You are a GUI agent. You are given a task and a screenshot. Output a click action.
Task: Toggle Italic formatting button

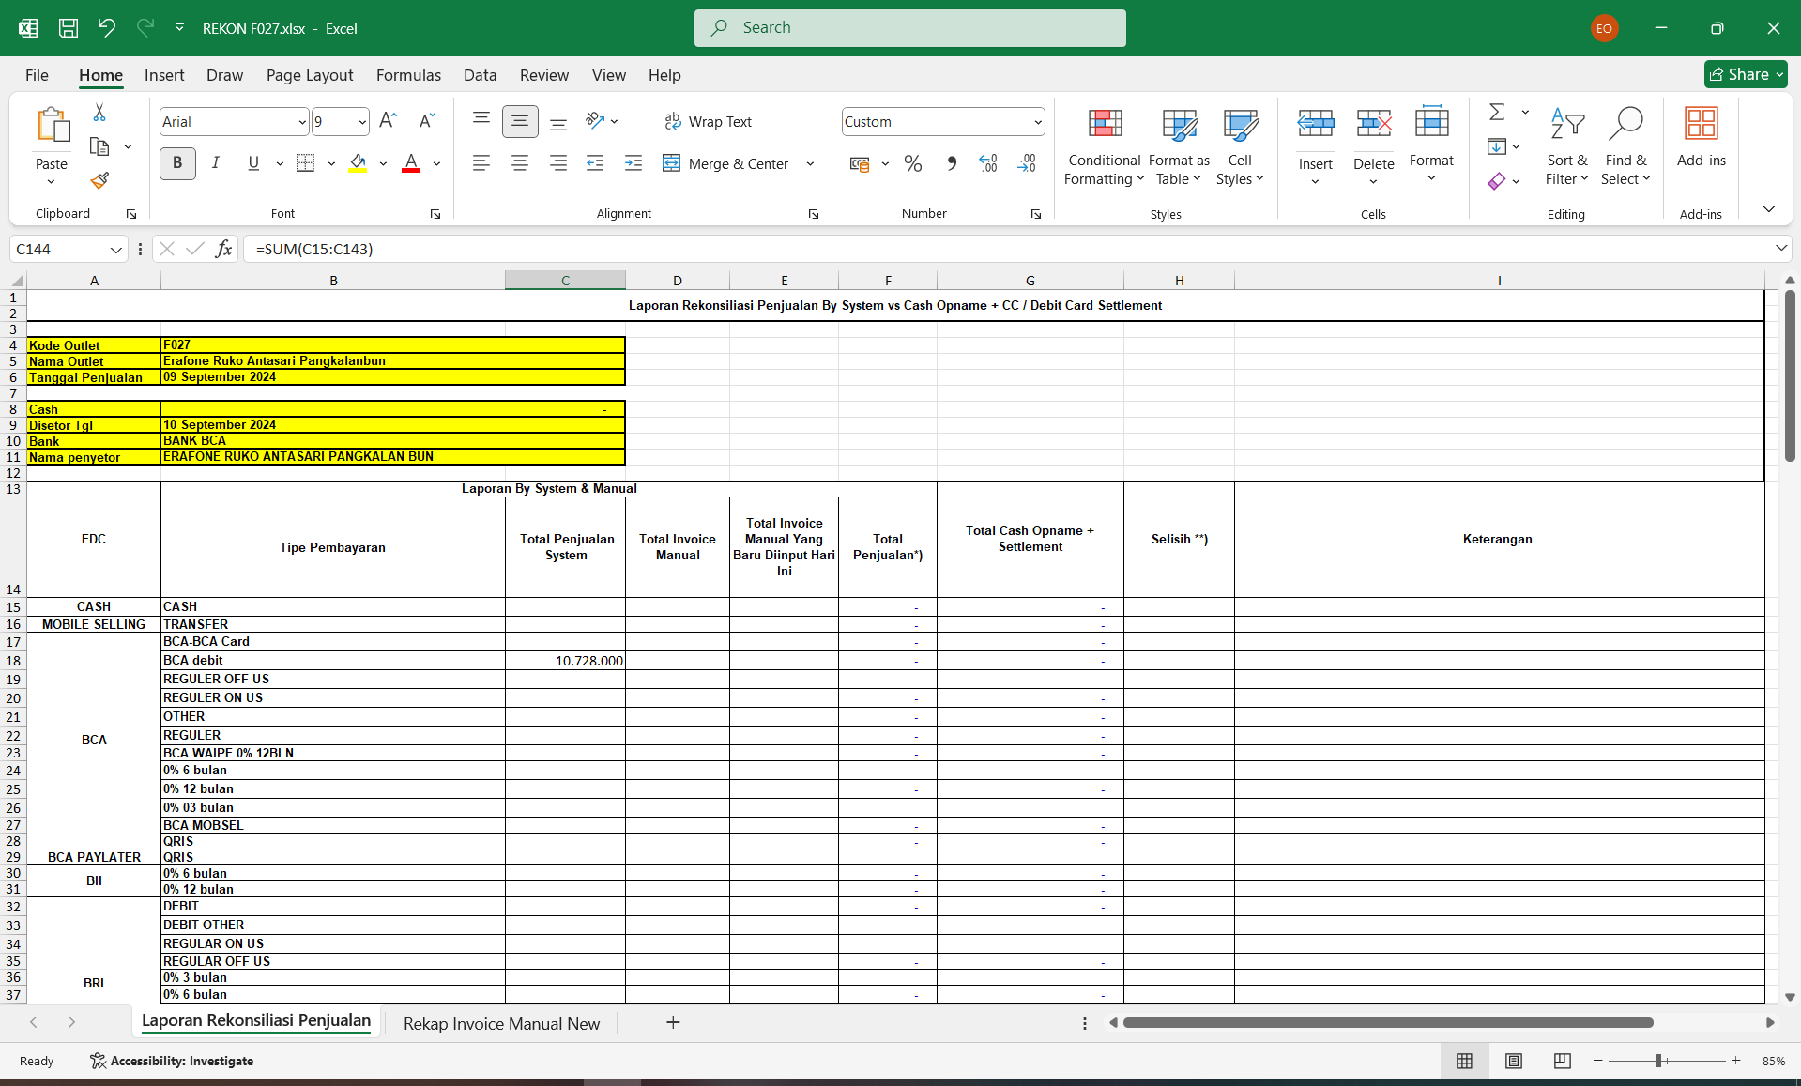point(216,163)
